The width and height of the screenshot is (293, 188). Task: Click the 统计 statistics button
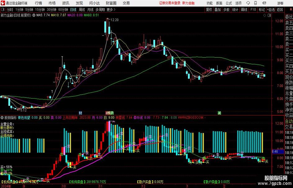(235, 10)
